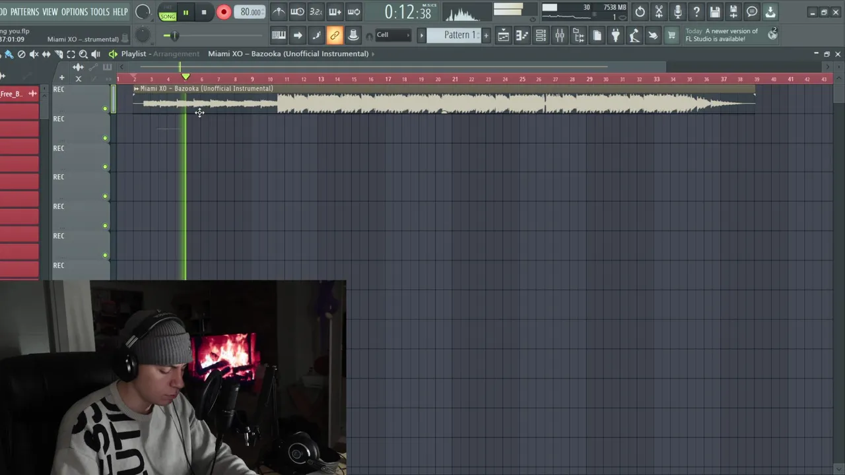The height and width of the screenshot is (475, 845).
Task: Expand arrow after Bazooka Unofficial Instrumental title
Action: click(x=373, y=54)
